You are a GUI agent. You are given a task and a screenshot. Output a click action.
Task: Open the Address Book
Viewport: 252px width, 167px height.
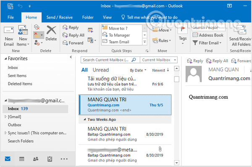[208, 35]
